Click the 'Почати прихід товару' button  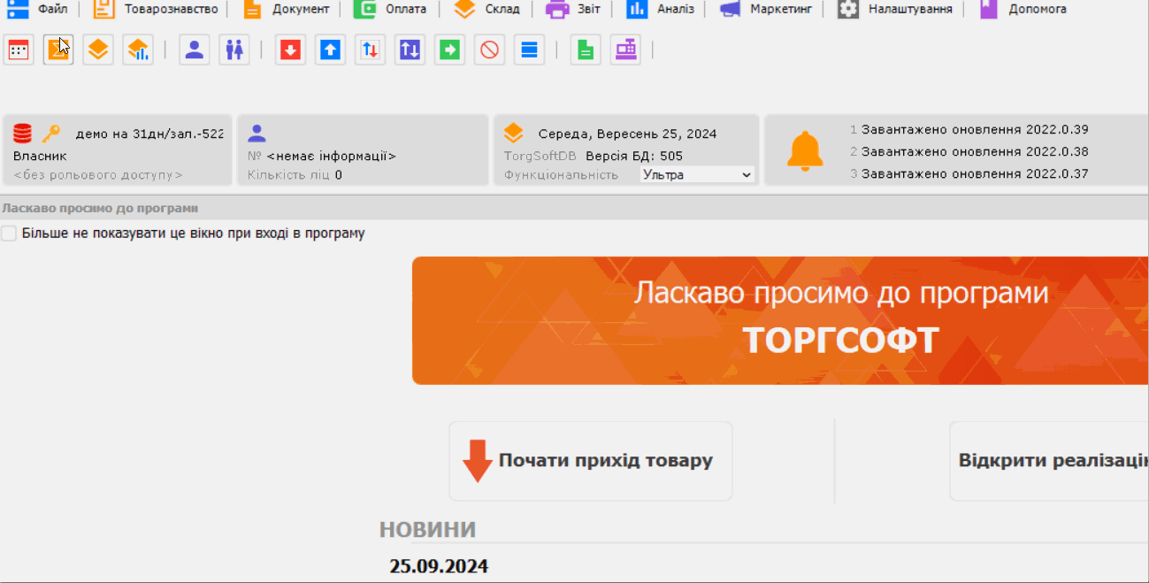tap(590, 461)
